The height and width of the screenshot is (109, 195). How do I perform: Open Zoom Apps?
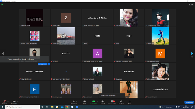[x=129, y=102]
